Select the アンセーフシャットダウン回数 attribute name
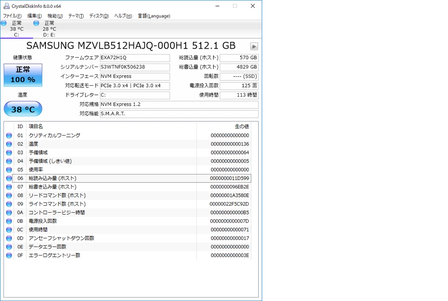Viewport: 448px width, 301px height. (x=61, y=238)
